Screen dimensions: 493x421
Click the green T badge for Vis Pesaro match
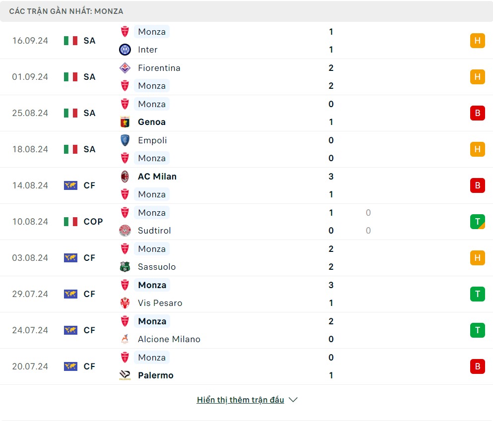[x=477, y=294]
